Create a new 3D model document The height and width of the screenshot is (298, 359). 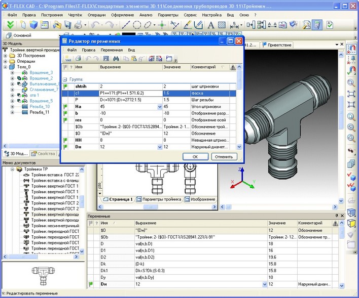click(x=33, y=25)
